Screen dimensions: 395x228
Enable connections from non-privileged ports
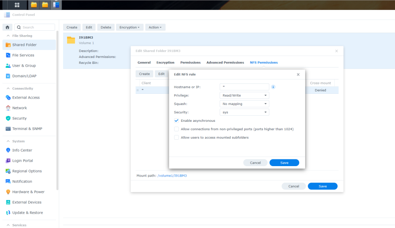pyautogui.click(x=177, y=129)
